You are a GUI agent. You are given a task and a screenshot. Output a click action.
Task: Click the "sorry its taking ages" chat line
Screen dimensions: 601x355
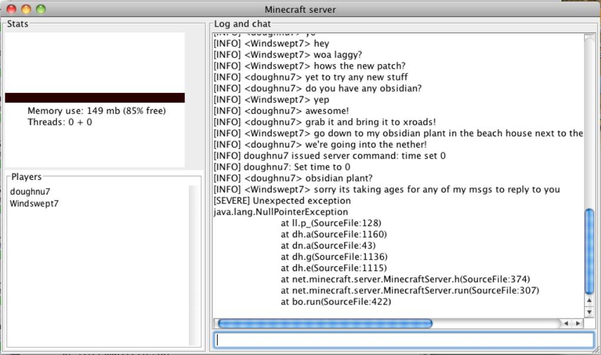click(387, 189)
